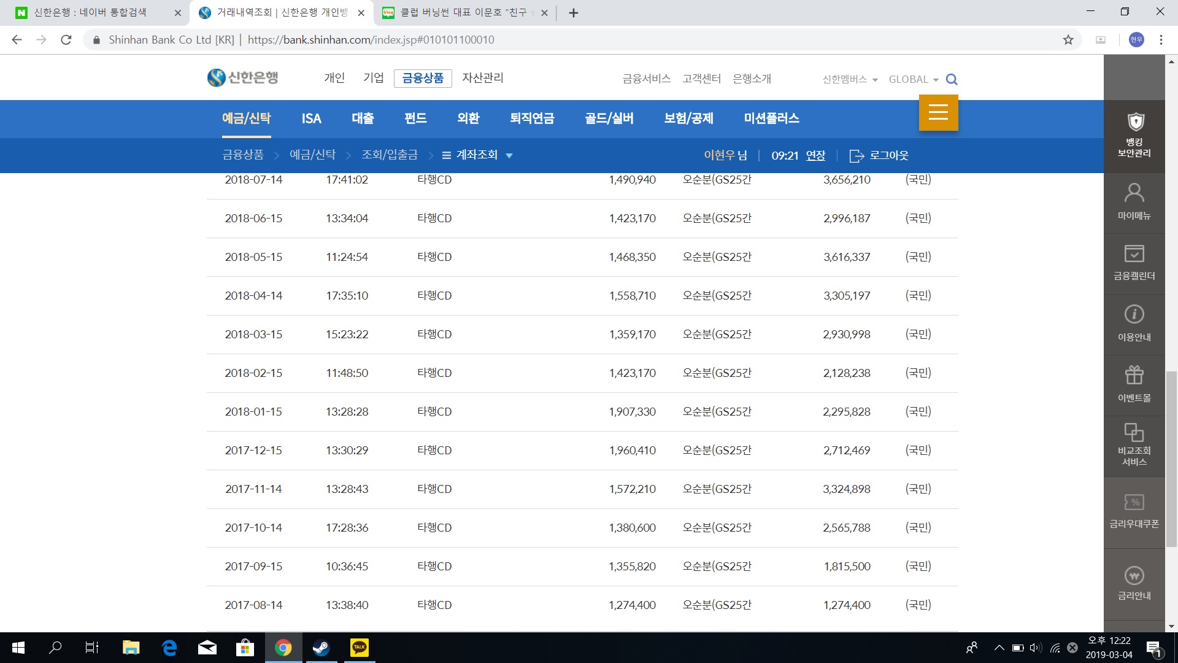This screenshot has height=663, width=1178.
Task: Reload the page
Action: 66,40
